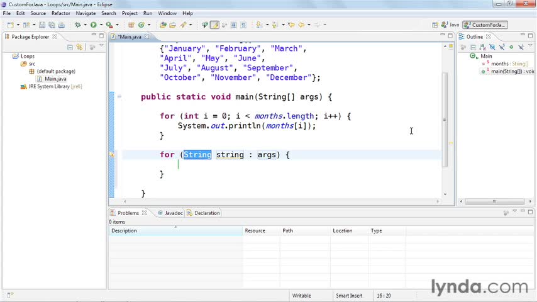
Task: Switch to the Javadoc tab
Action: [170, 213]
